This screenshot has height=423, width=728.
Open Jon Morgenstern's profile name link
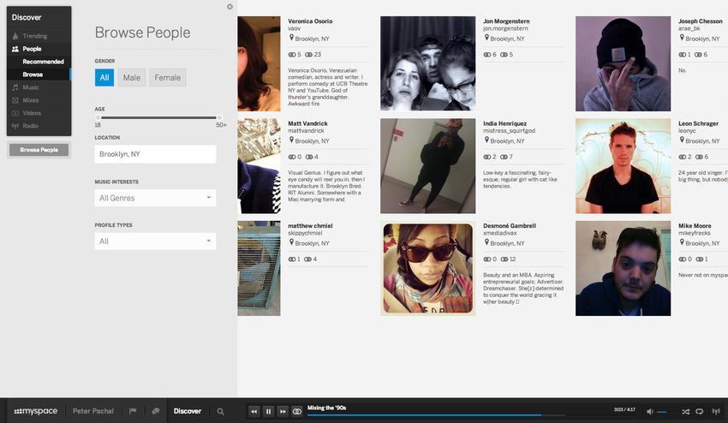[506, 21]
